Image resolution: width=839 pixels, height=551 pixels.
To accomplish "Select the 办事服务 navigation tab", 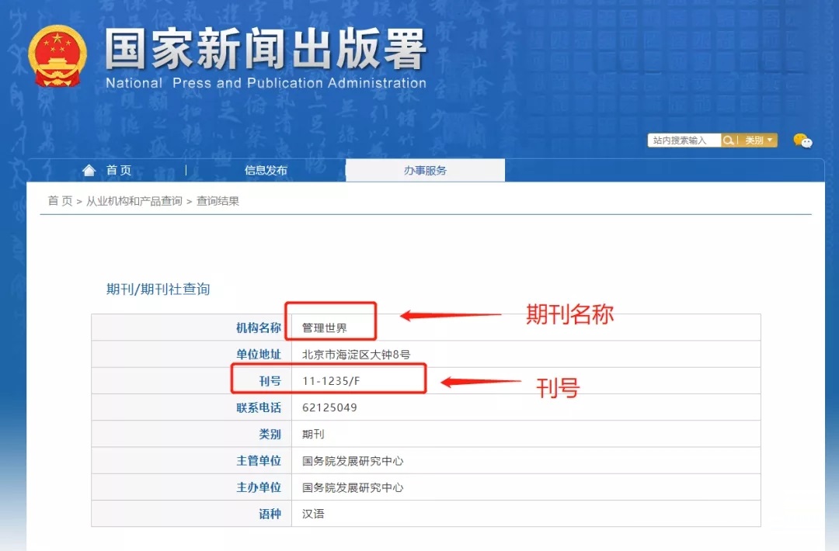I will click(425, 170).
